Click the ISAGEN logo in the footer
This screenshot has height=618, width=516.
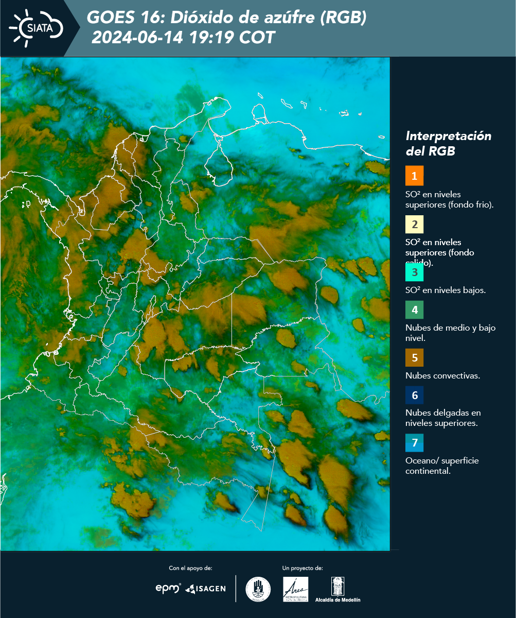click(205, 589)
